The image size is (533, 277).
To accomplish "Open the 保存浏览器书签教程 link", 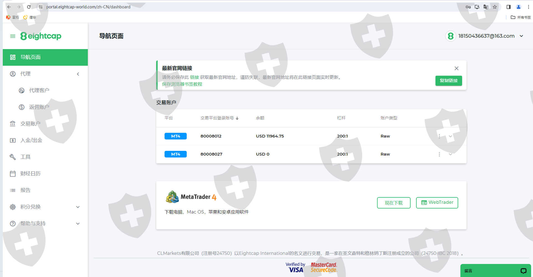I will [x=182, y=84].
